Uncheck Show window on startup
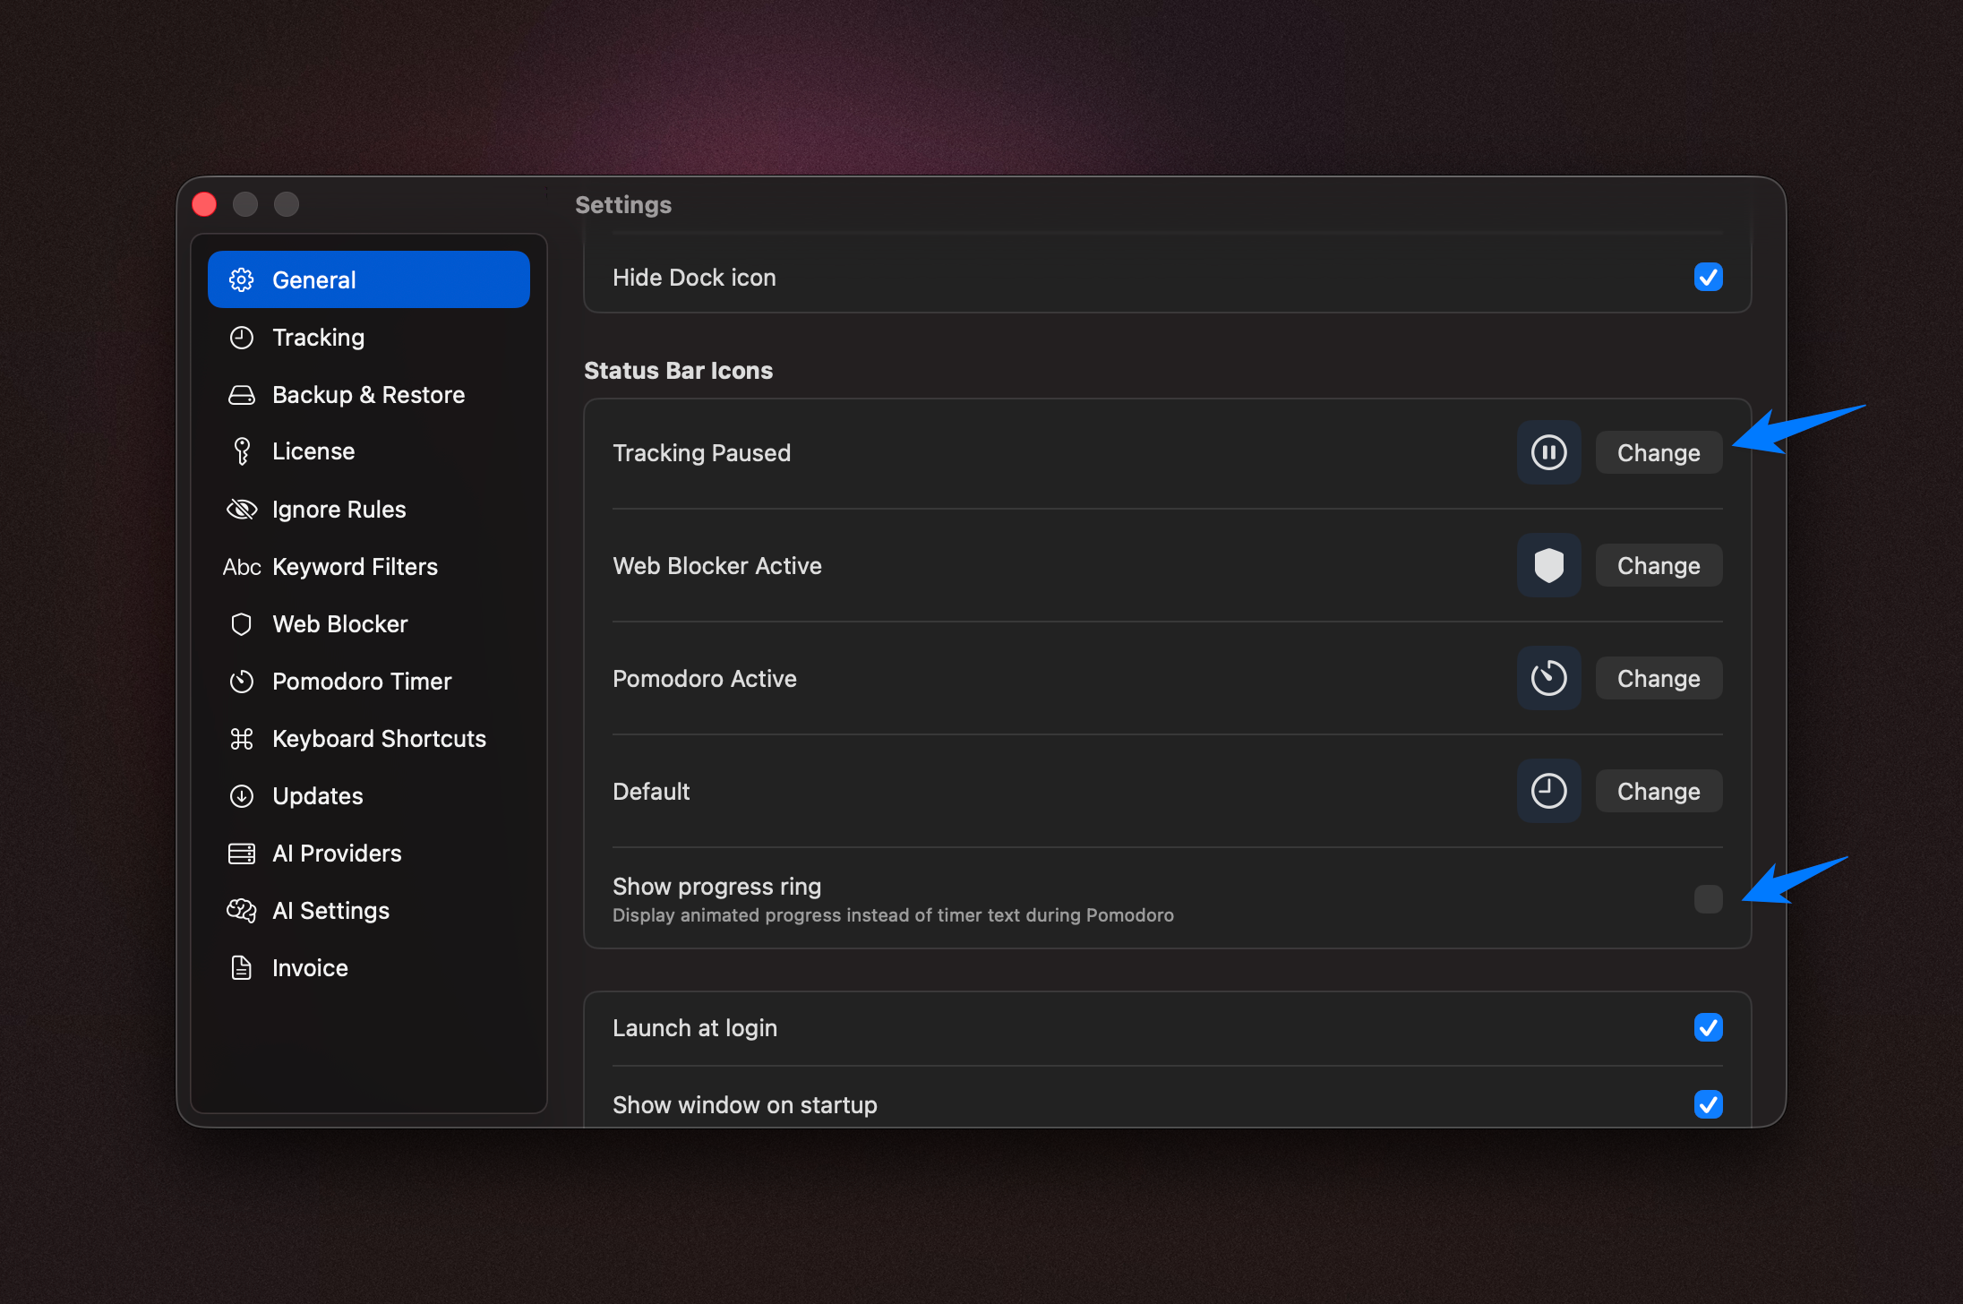The height and width of the screenshot is (1304, 1963). click(x=1708, y=1104)
